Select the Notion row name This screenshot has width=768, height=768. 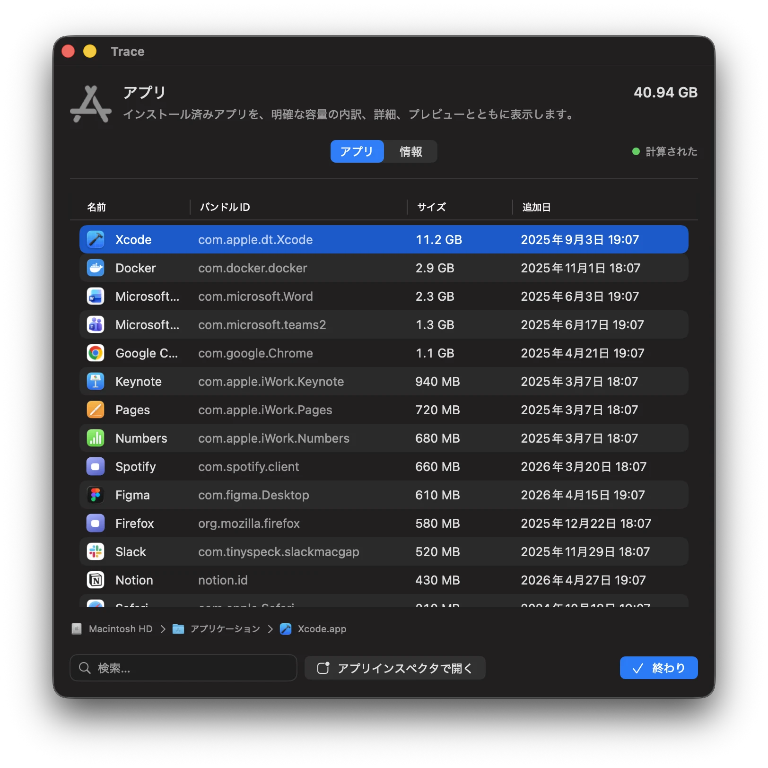(x=134, y=580)
